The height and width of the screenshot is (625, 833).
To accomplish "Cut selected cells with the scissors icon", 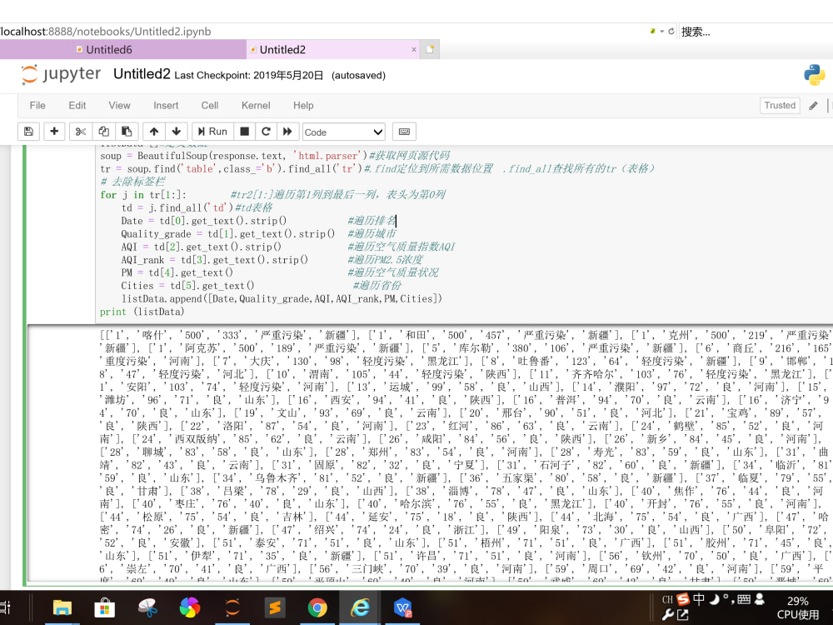I will tap(81, 132).
